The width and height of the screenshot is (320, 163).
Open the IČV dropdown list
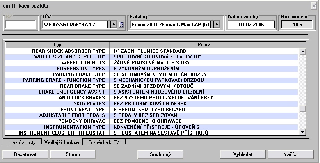[114, 25]
